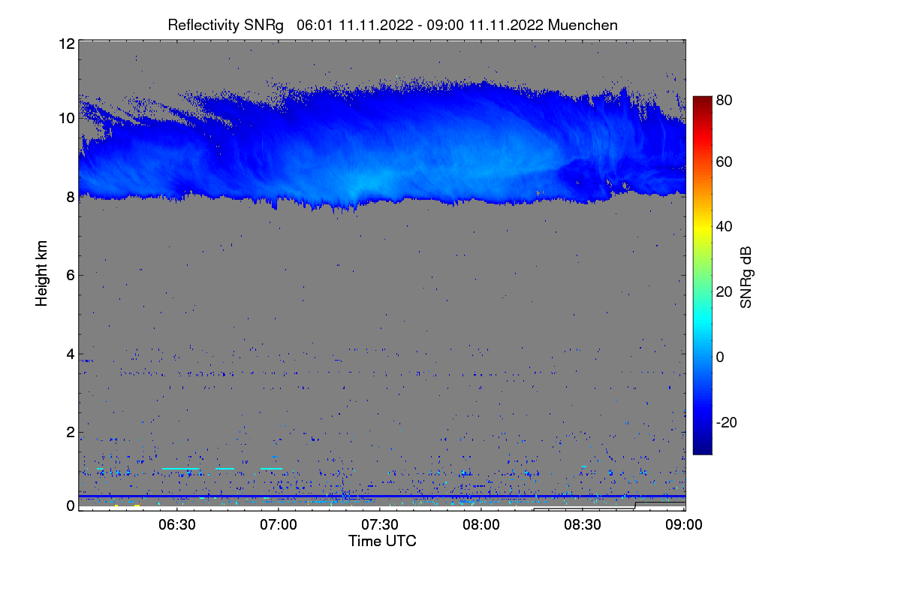The height and width of the screenshot is (601, 901).
Task: Click the x-axis tick label 06:30
Action: [177, 524]
